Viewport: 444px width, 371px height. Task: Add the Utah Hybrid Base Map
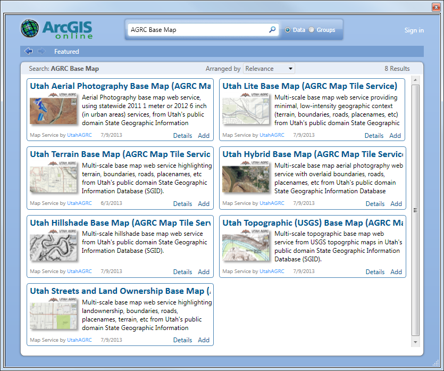point(396,203)
